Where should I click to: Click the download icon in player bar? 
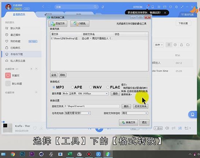pos(42,128)
